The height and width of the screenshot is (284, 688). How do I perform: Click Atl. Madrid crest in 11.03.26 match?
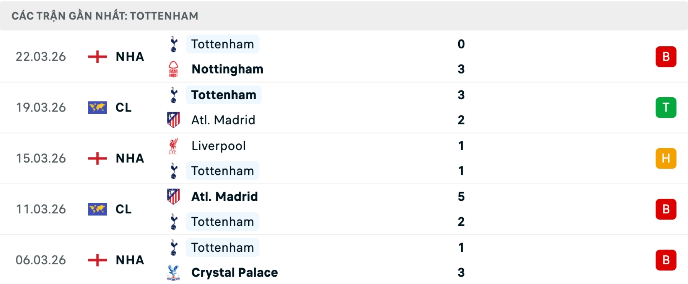(x=173, y=197)
